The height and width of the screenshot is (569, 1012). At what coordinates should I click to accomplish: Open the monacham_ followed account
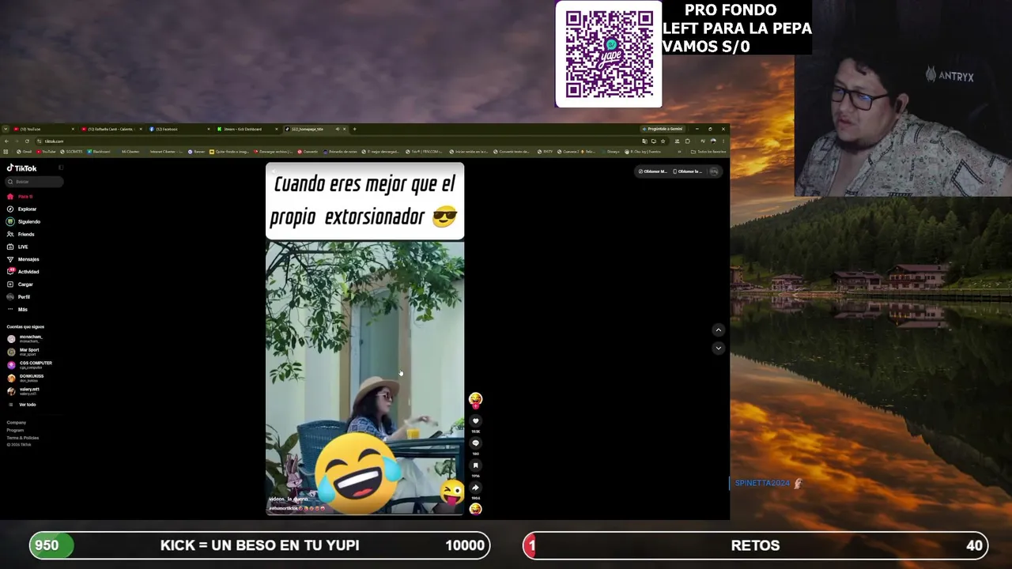pos(25,338)
